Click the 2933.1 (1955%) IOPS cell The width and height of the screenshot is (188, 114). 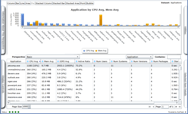pos(65,66)
